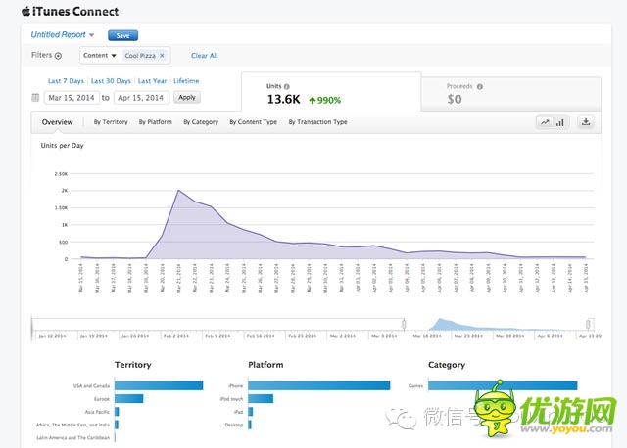Select the By Territory tab
Image resolution: width=627 pixels, height=448 pixels.
111,122
